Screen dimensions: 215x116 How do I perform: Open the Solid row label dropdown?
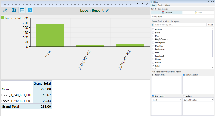click(x=166, y=100)
